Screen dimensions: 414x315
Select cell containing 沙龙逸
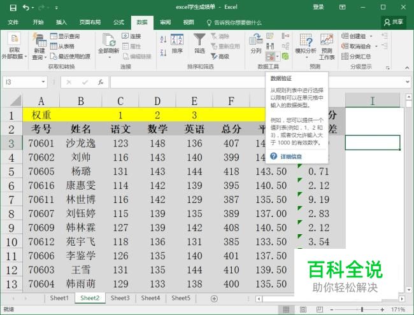(x=80, y=143)
